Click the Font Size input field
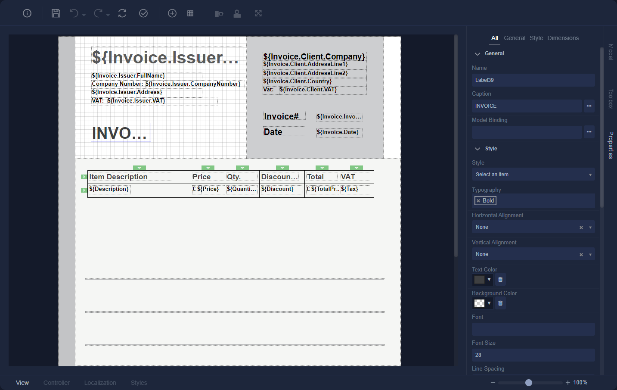Viewport: 617px width, 390px height. tap(533, 355)
